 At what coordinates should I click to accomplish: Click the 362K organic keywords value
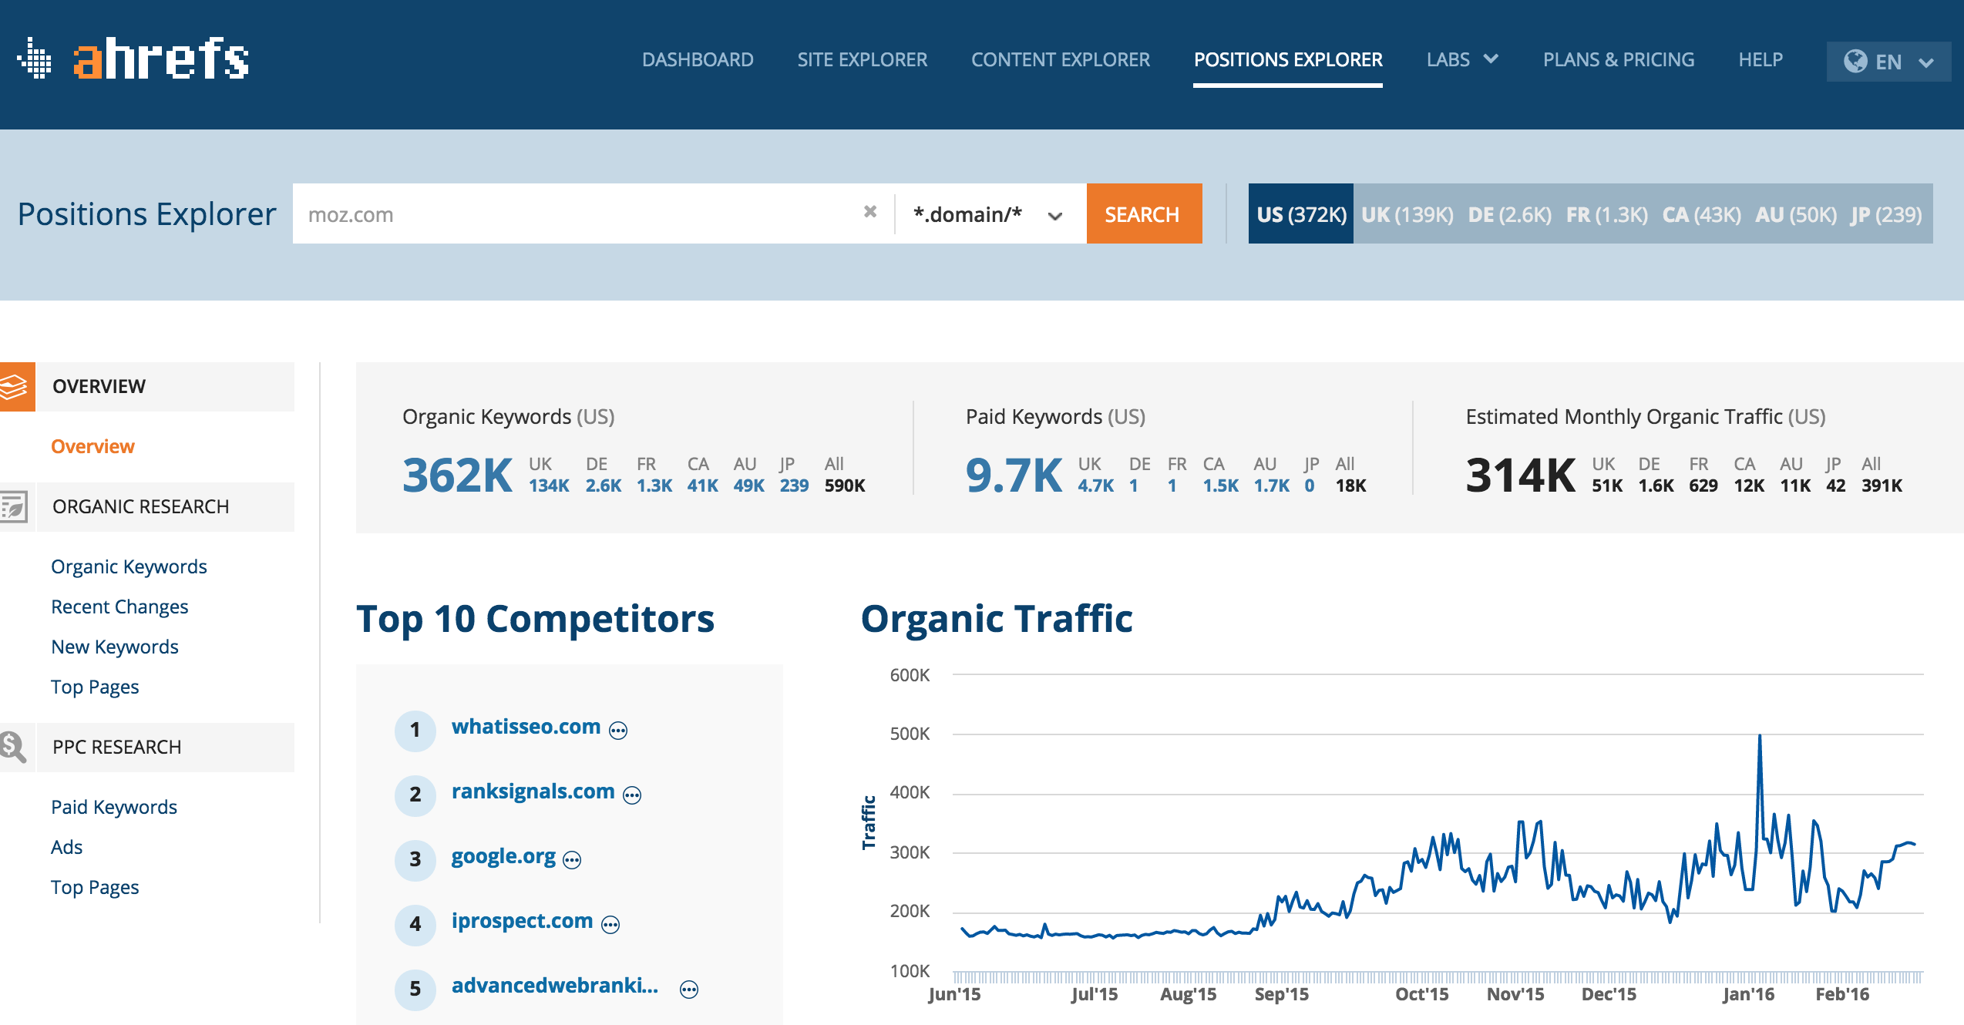coord(457,475)
